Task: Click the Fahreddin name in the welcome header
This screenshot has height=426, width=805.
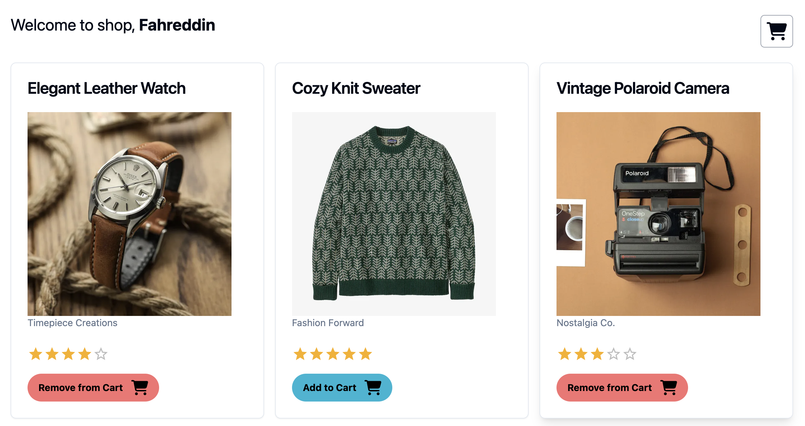Action: coord(177,25)
